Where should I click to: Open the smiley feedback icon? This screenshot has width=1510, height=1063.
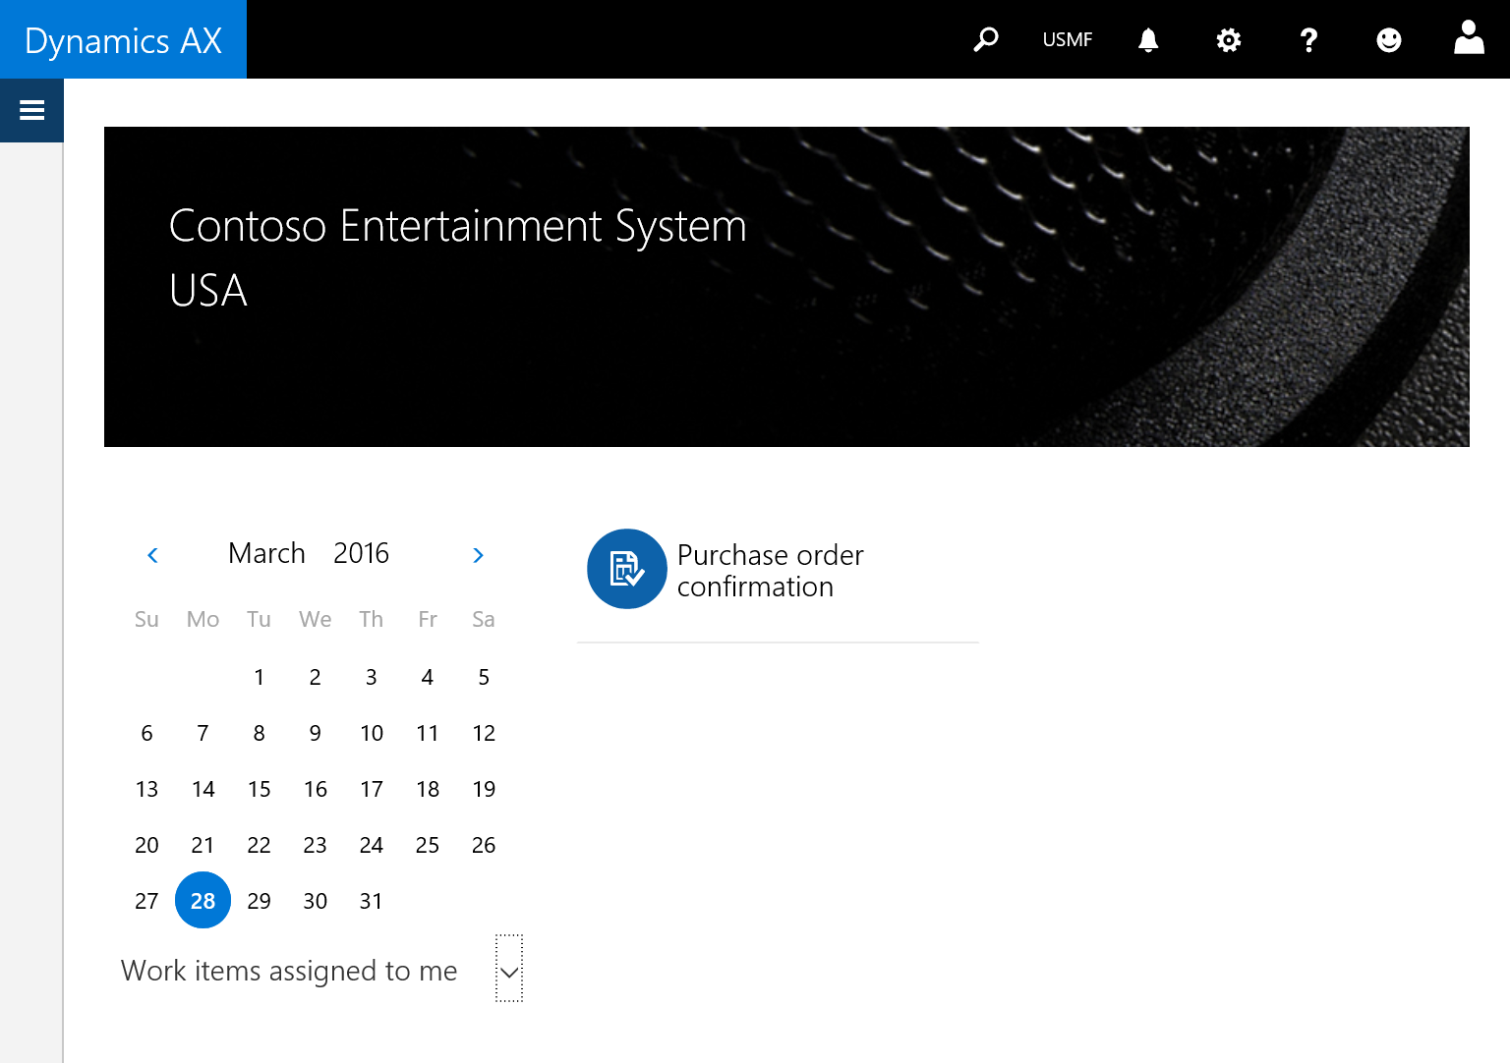click(1388, 39)
